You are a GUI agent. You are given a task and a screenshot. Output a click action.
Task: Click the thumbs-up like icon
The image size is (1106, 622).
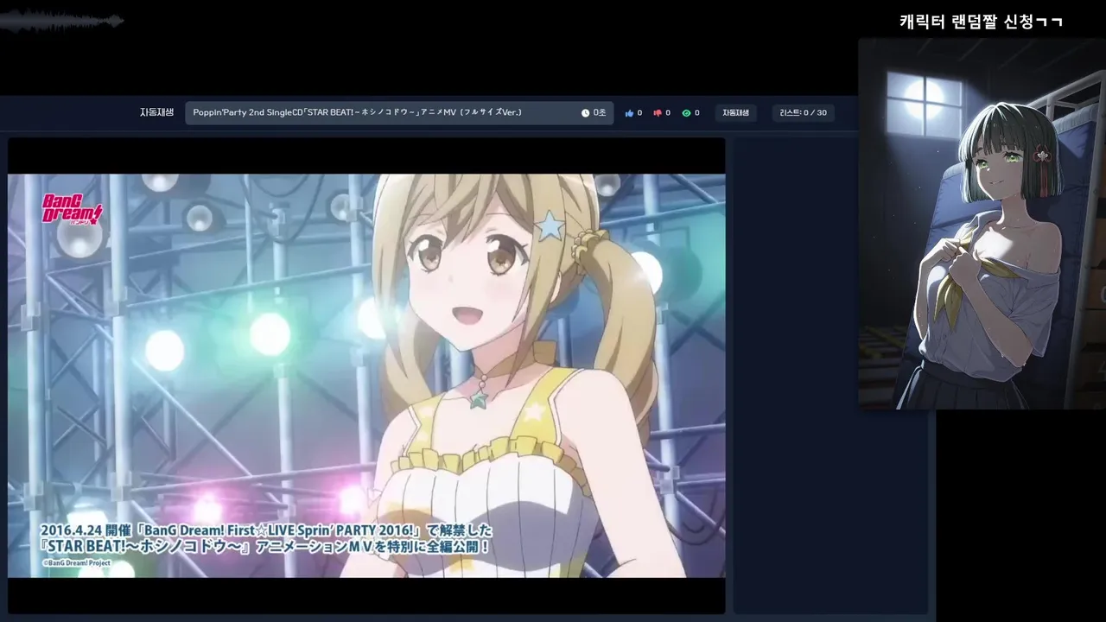click(x=629, y=113)
